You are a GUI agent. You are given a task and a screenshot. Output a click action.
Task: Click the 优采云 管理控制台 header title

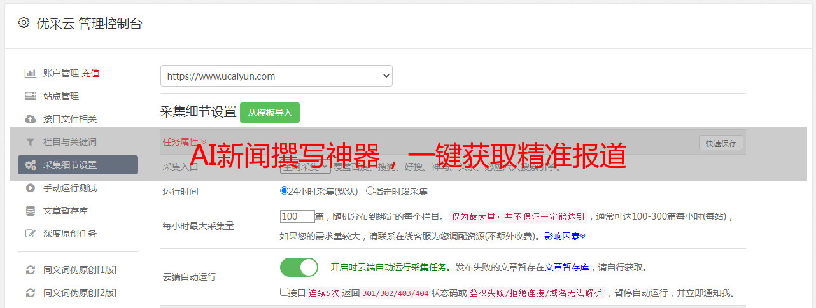pos(89,24)
